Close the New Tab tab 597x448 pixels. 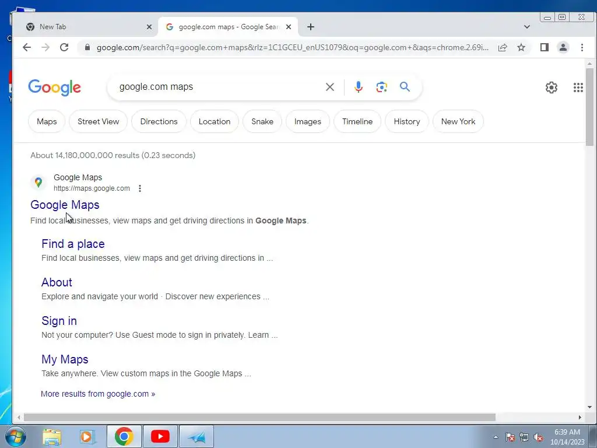click(149, 27)
